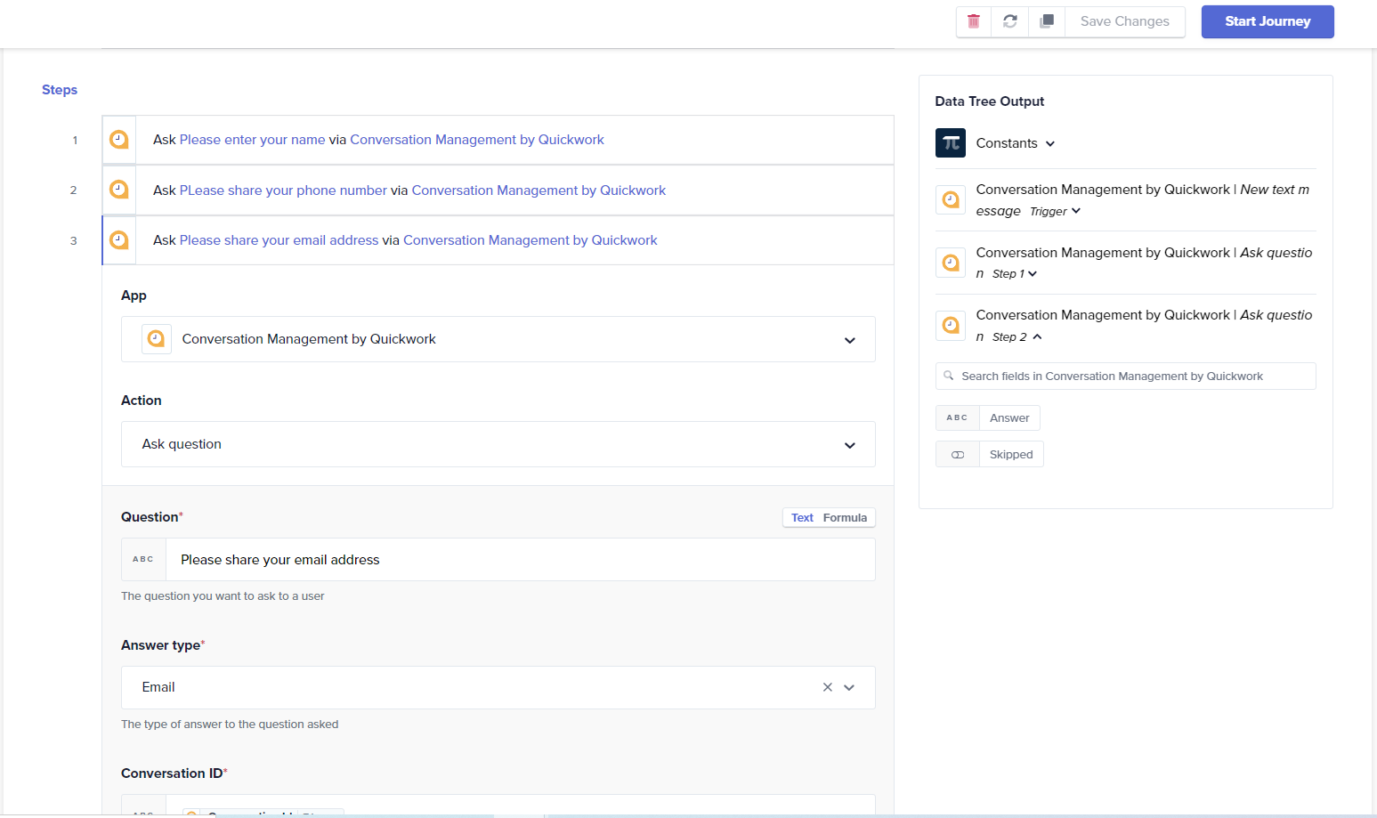
Task: Click Conversation Management link in step 3
Action: [x=531, y=240]
